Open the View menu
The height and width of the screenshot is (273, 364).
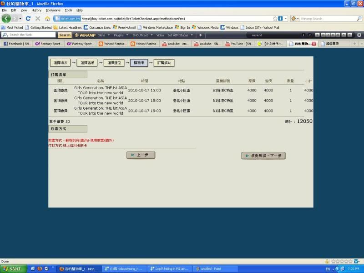tap(24, 10)
